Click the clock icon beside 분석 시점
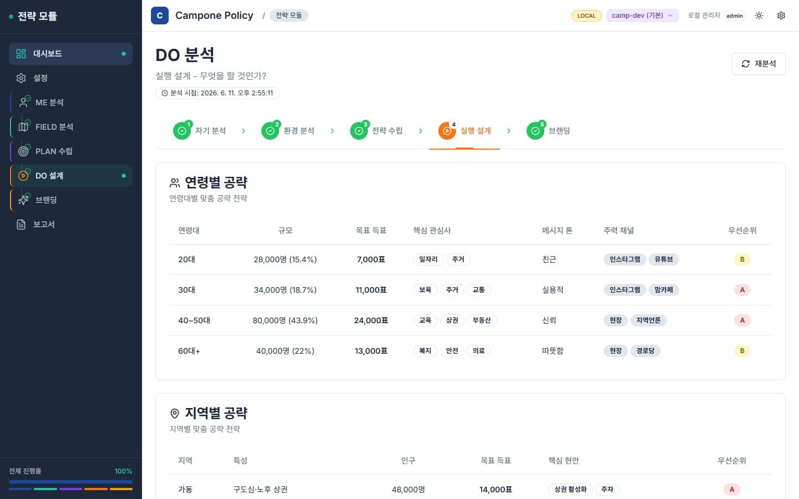Viewport: 799px width, 499px height. coord(165,93)
